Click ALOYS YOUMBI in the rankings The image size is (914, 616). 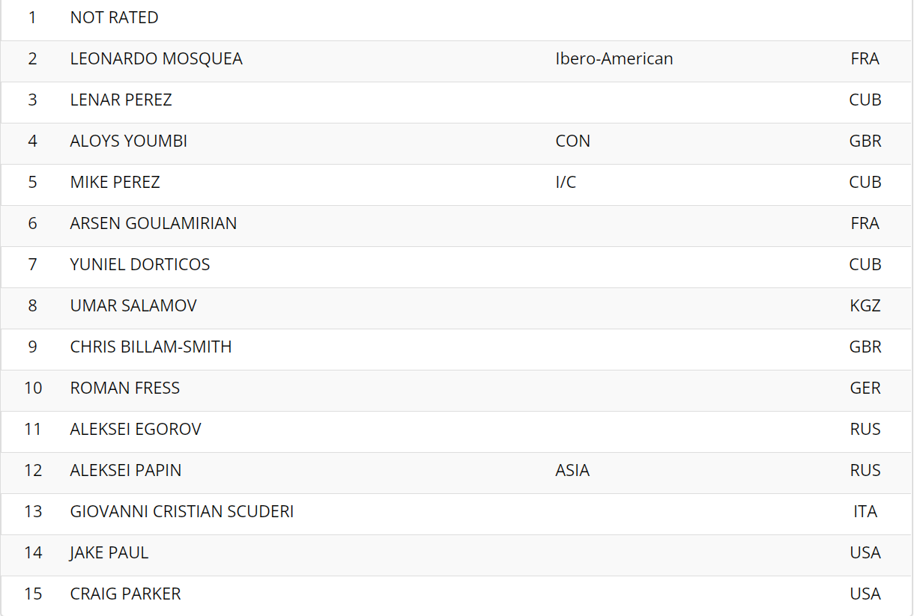(128, 141)
